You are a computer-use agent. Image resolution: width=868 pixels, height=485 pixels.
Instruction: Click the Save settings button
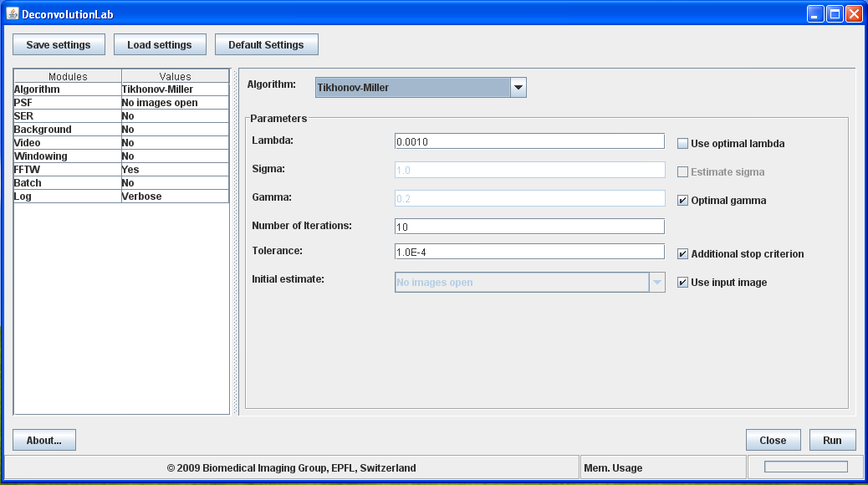(59, 44)
